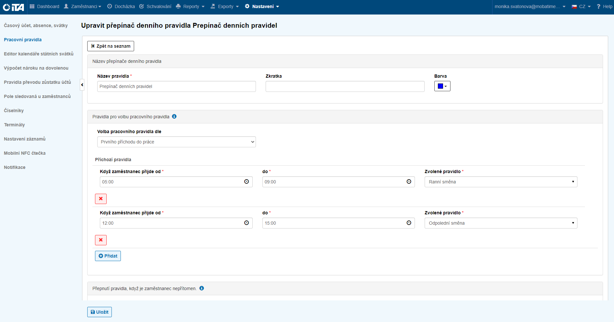Open the blue Barva color picker
This screenshot has width=614, height=322.
442,86
